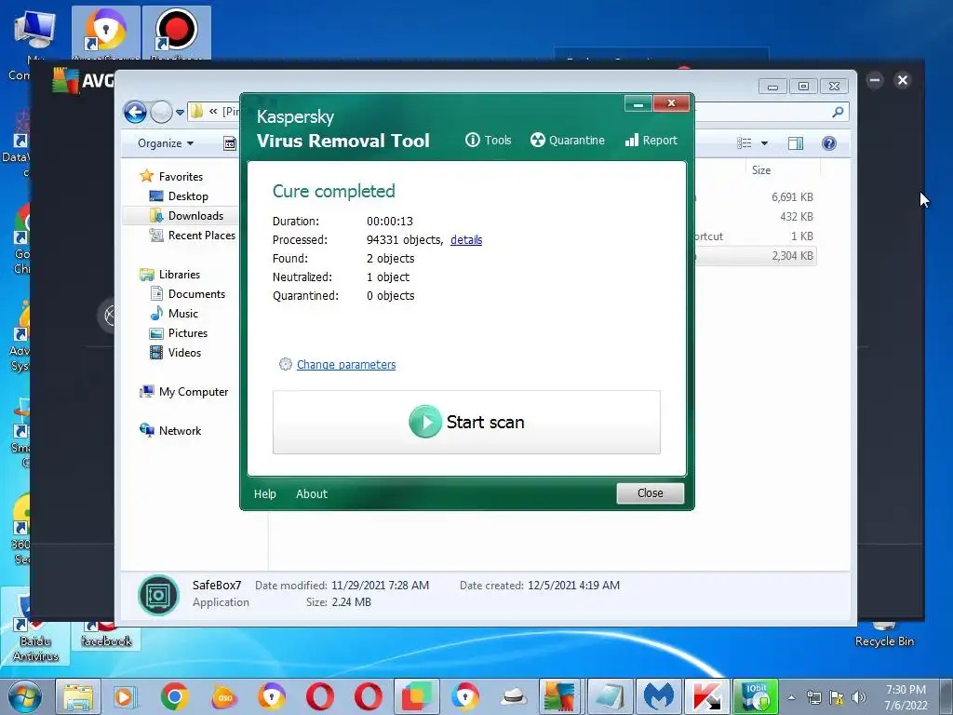Switch to AVG from the taskbar
Image resolution: width=953 pixels, height=715 pixels.
(559, 696)
